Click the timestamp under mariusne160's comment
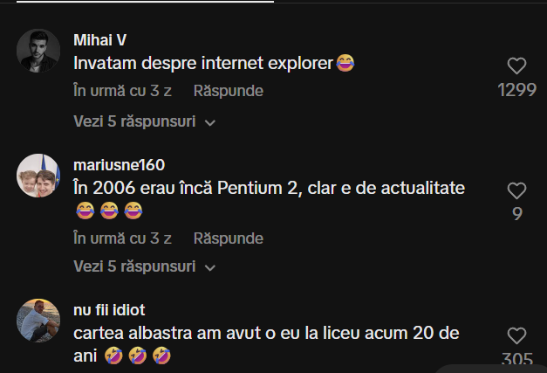This screenshot has width=547, height=373. tap(122, 238)
